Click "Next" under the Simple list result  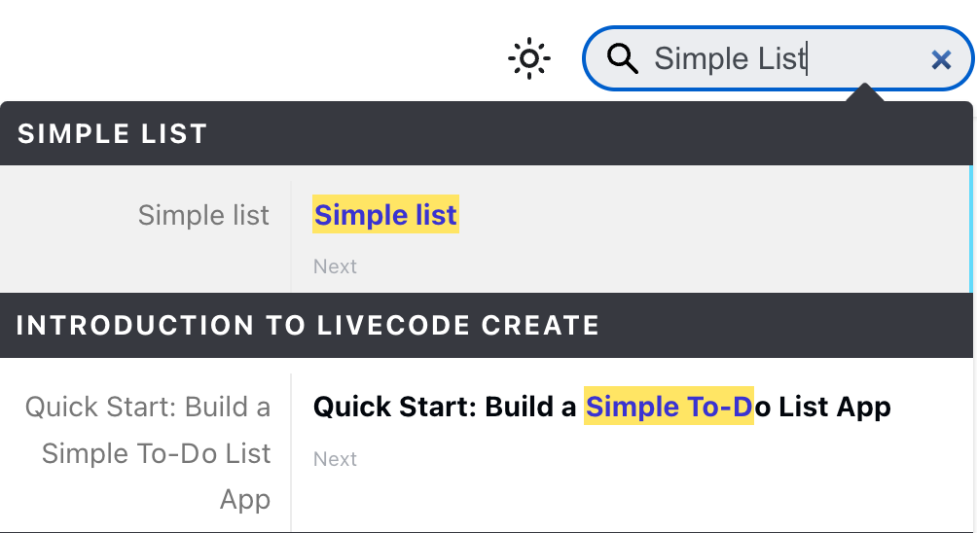pyautogui.click(x=335, y=266)
